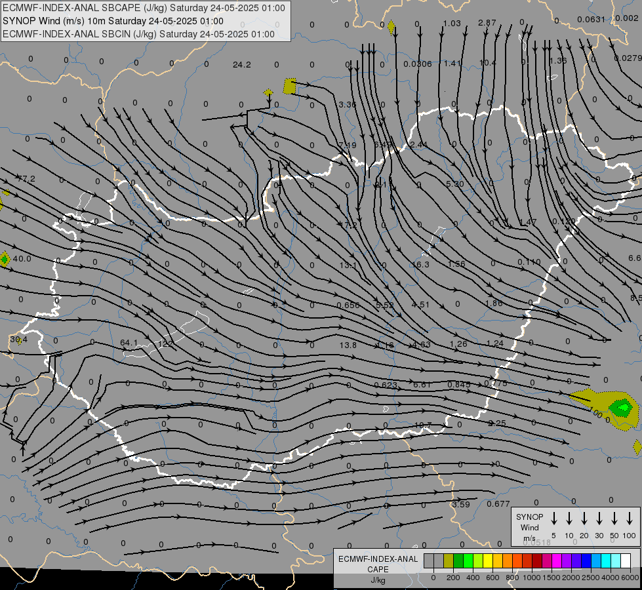The height and width of the screenshot is (590, 642).
Task: Click the 77.2 value on the map
Action: coord(26,178)
